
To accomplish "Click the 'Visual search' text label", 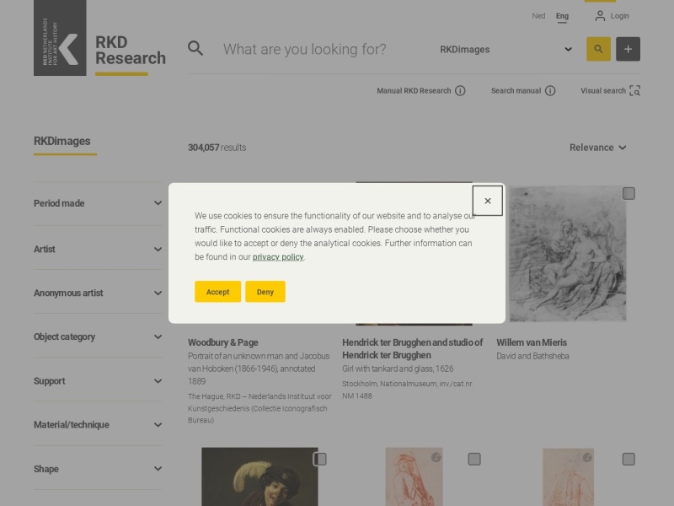I will click(x=603, y=91).
